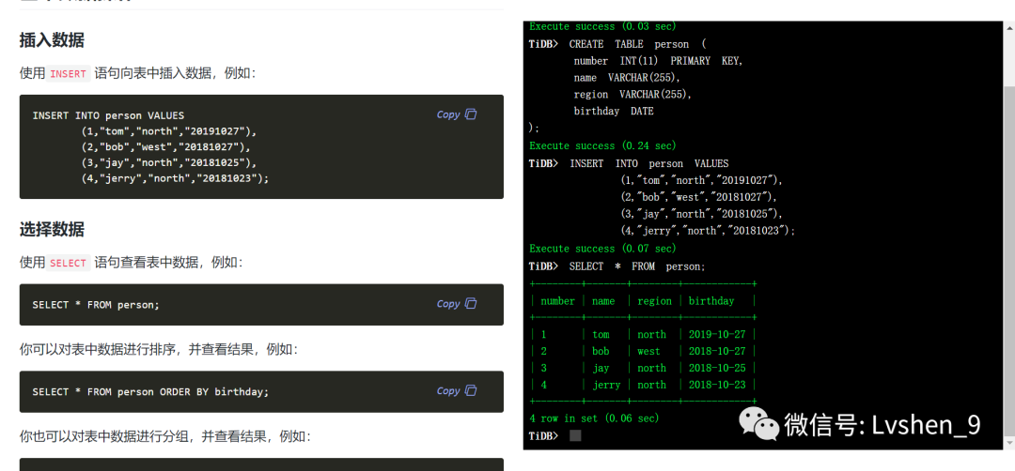The width and height of the screenshot is (1015, 471).
Task: Click the 插入数据 section heading
Action: 52,40
